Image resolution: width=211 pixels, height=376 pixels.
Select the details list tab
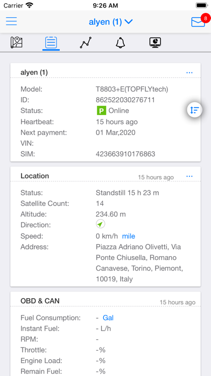(51, 43)
